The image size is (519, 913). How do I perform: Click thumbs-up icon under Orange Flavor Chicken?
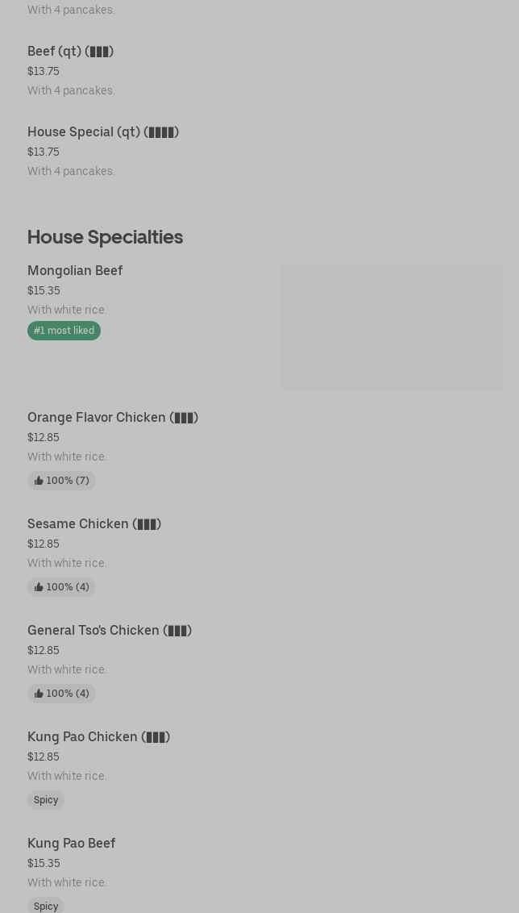click(x=39, y=481)
